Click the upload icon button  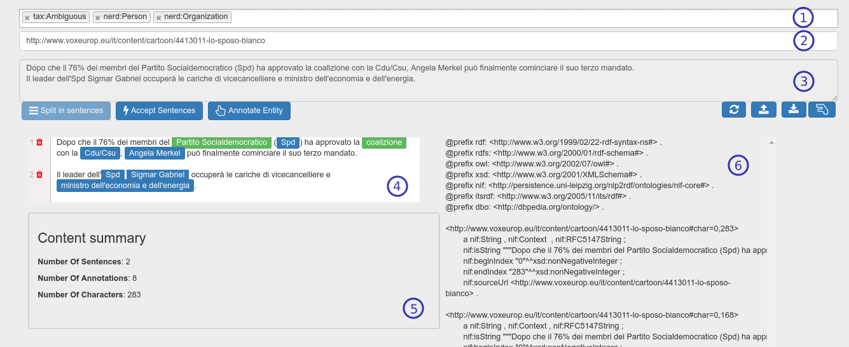pos(763,110)
